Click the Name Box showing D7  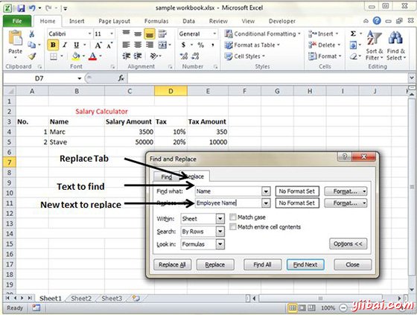pos(39,78)
